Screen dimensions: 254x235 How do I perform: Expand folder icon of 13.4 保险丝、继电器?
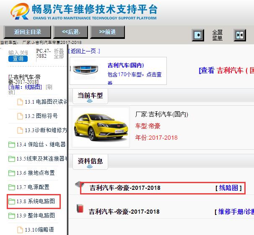12,145
